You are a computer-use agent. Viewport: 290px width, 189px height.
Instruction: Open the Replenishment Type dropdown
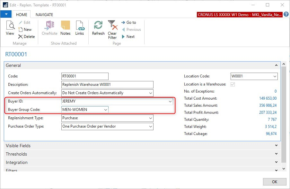pos(150,118)
